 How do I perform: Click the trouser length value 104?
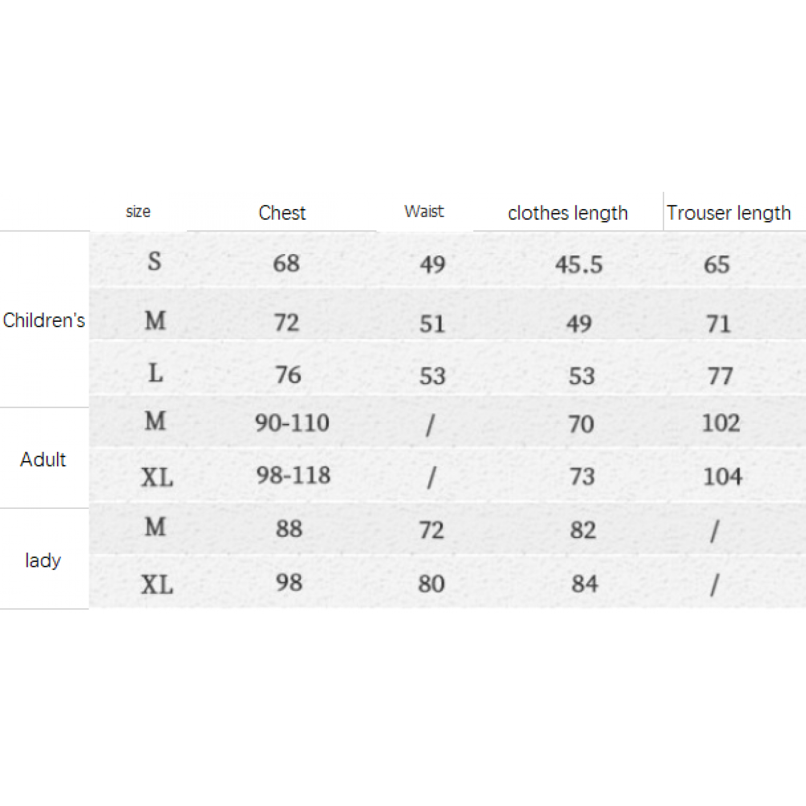tap(722, 476)
